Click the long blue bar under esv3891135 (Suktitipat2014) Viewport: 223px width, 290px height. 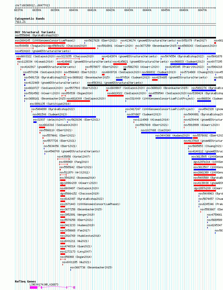[123, 106]
